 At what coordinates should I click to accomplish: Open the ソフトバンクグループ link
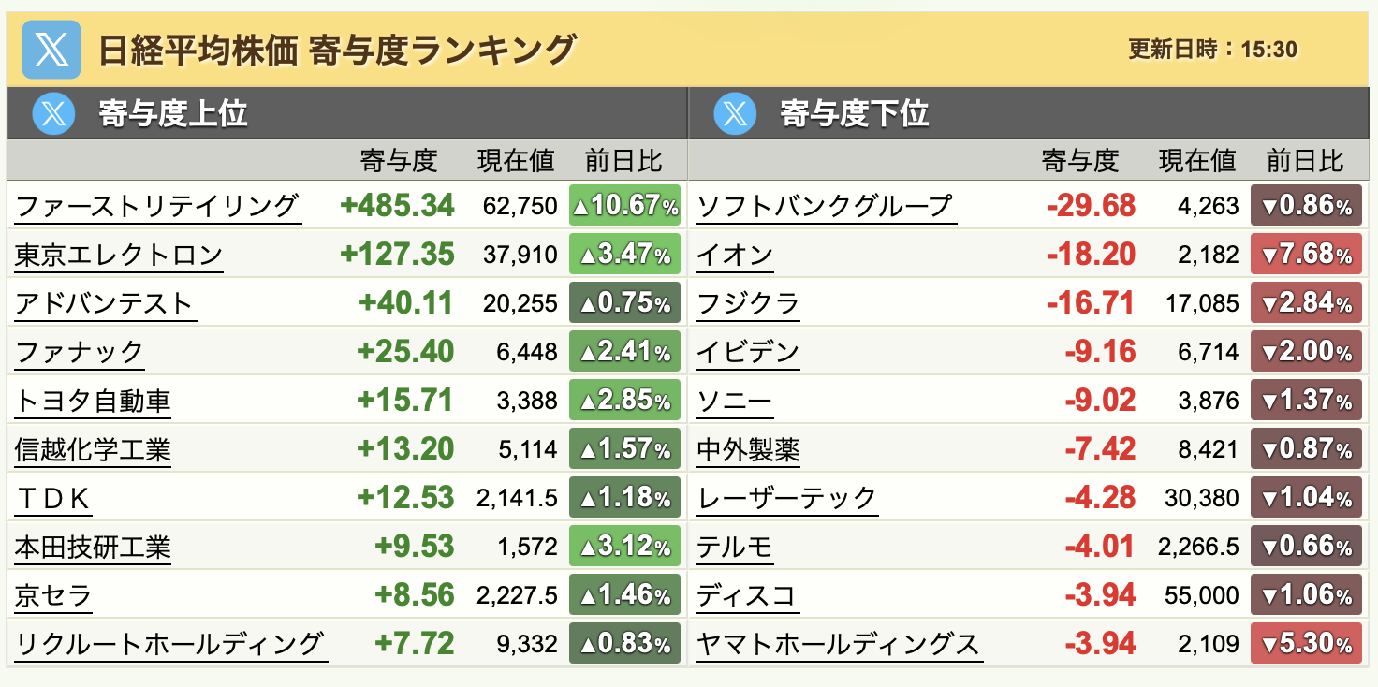(826, 206)
